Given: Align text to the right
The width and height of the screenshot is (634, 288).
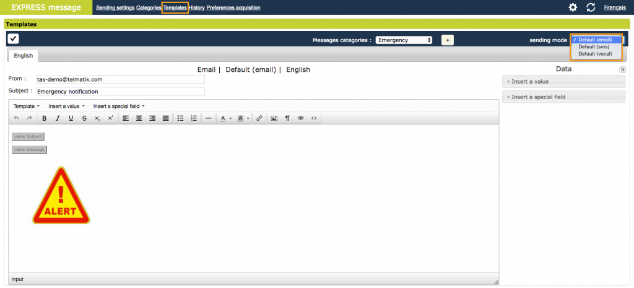Looking at the screenshot, I should coord(152,118).
